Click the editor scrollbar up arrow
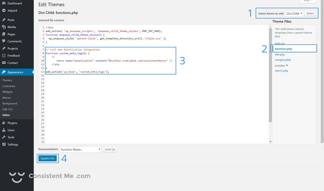 tap(270, 26)
